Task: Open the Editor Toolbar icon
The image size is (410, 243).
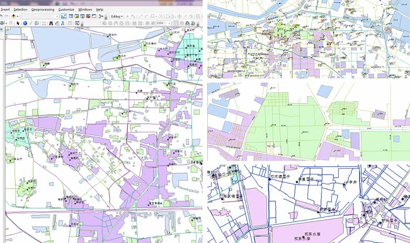Action: tap(63, 16)
